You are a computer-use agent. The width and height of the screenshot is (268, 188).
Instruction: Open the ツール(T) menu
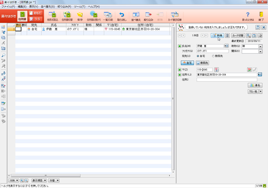click(x=80, y=7)
